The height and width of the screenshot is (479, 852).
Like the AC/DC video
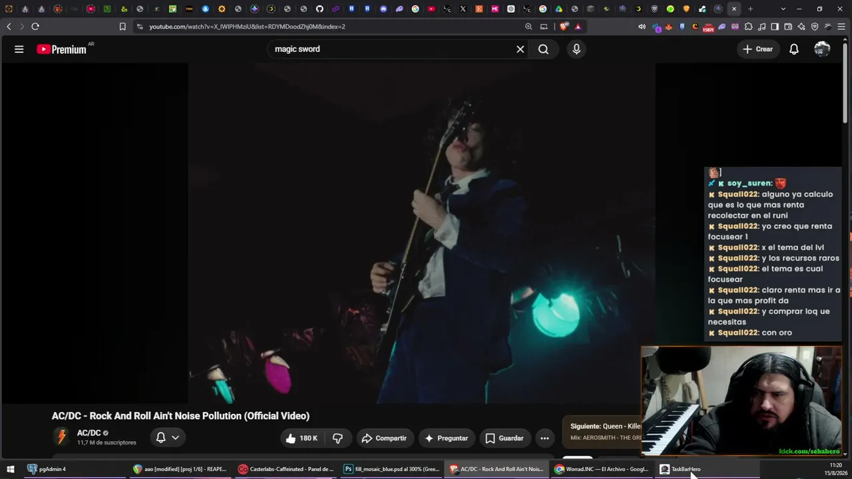pyautogui.click(x=302, y=438)
